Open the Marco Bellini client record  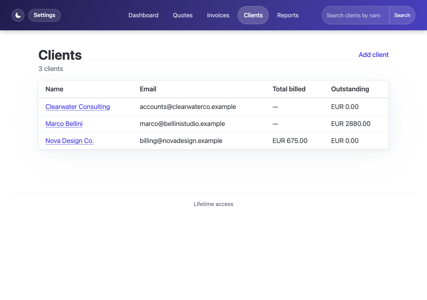coord(64,124)
